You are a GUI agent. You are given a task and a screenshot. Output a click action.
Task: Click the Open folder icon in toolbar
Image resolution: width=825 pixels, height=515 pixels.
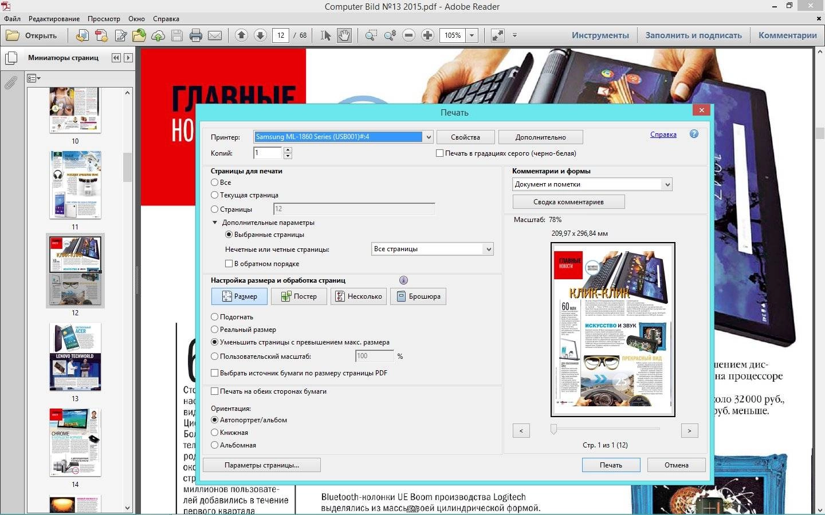tap(12, 35)
